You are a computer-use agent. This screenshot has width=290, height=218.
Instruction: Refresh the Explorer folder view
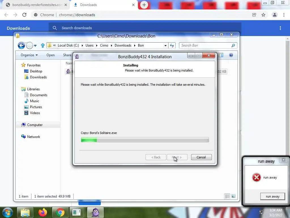tap(172, 45)
